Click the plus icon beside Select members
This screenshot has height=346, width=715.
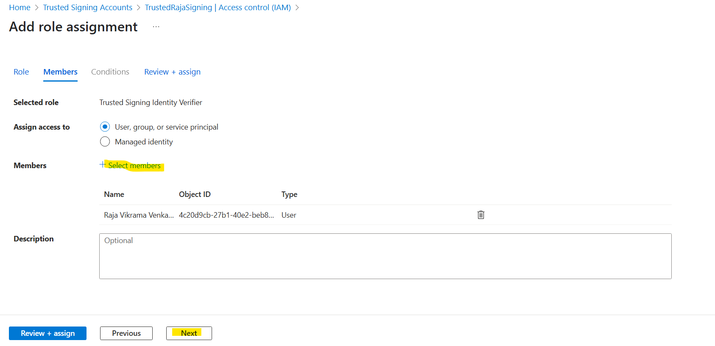tap(103, 164)
